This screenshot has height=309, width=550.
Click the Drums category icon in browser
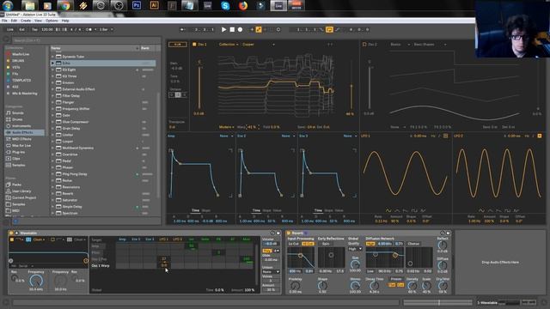[x=8, y=119]
